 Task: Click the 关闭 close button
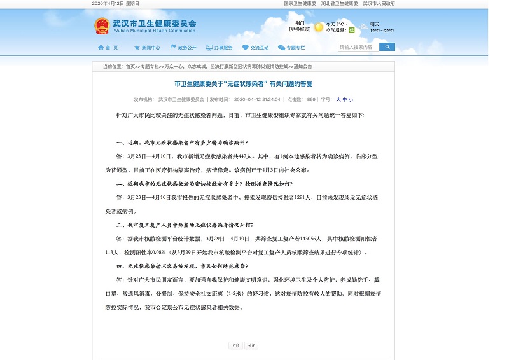point(251,345)
